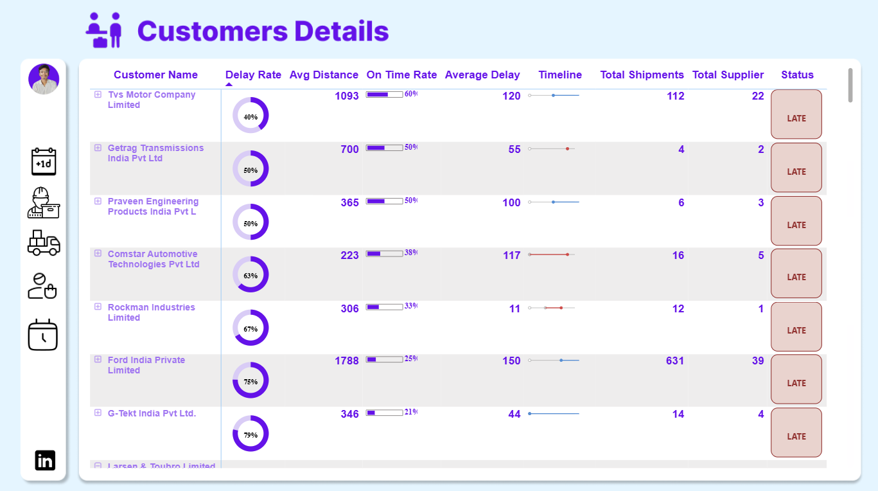Screen dimensions: 878x491
Task: Expand the Comstar Automotive Technologies row
Action: coord(98,254)
